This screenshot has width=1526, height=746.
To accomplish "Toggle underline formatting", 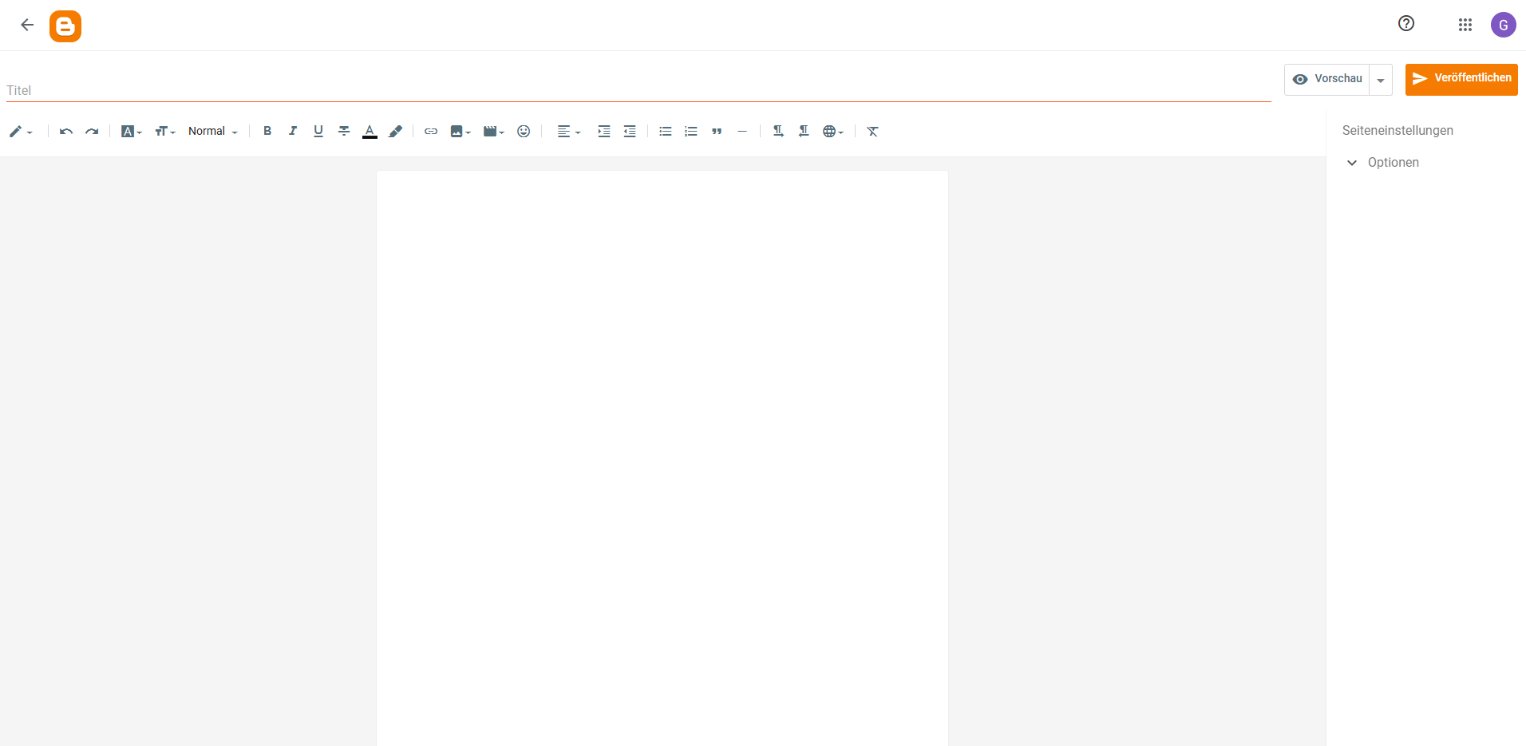I will point(318,131).
